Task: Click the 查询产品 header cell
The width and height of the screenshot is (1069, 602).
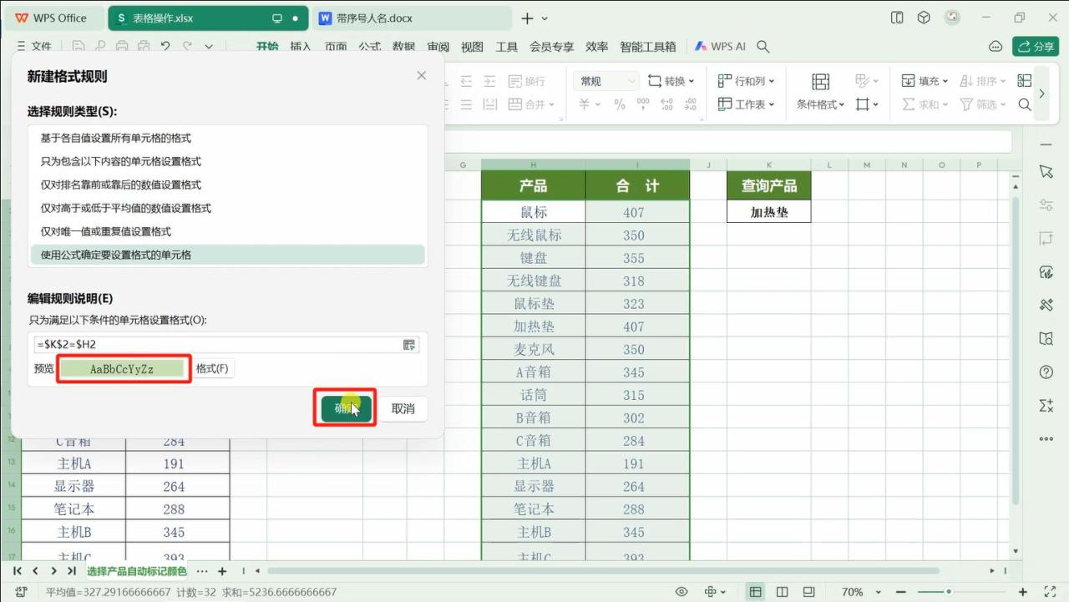Action: pos(769,185)
